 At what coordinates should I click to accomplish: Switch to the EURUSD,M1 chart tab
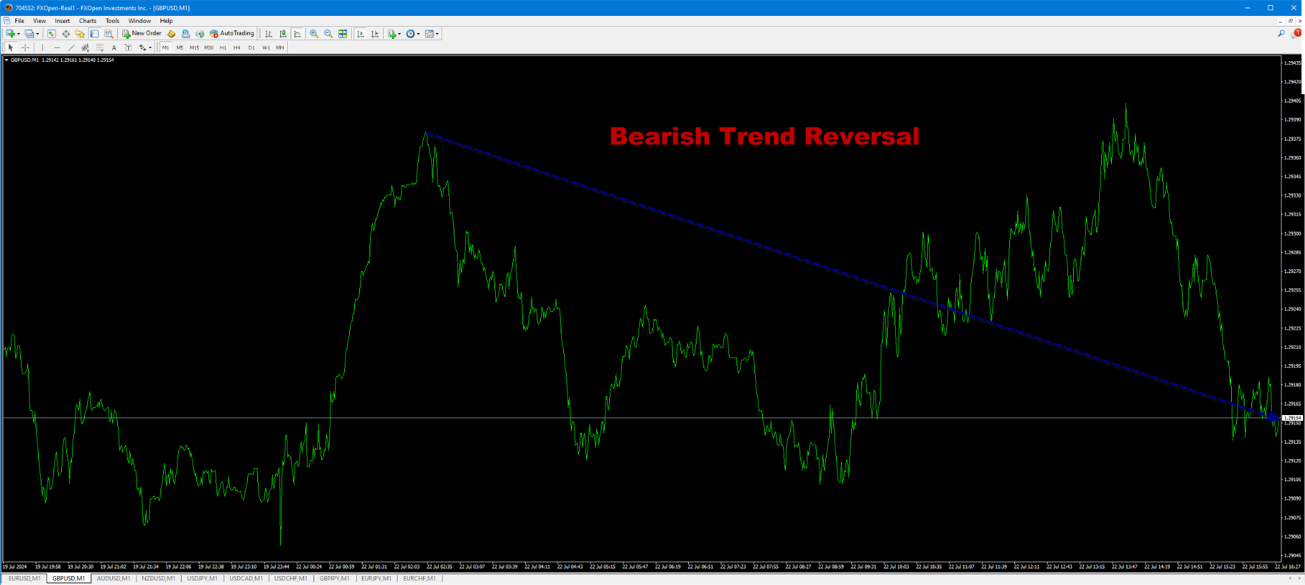(24, 579)
